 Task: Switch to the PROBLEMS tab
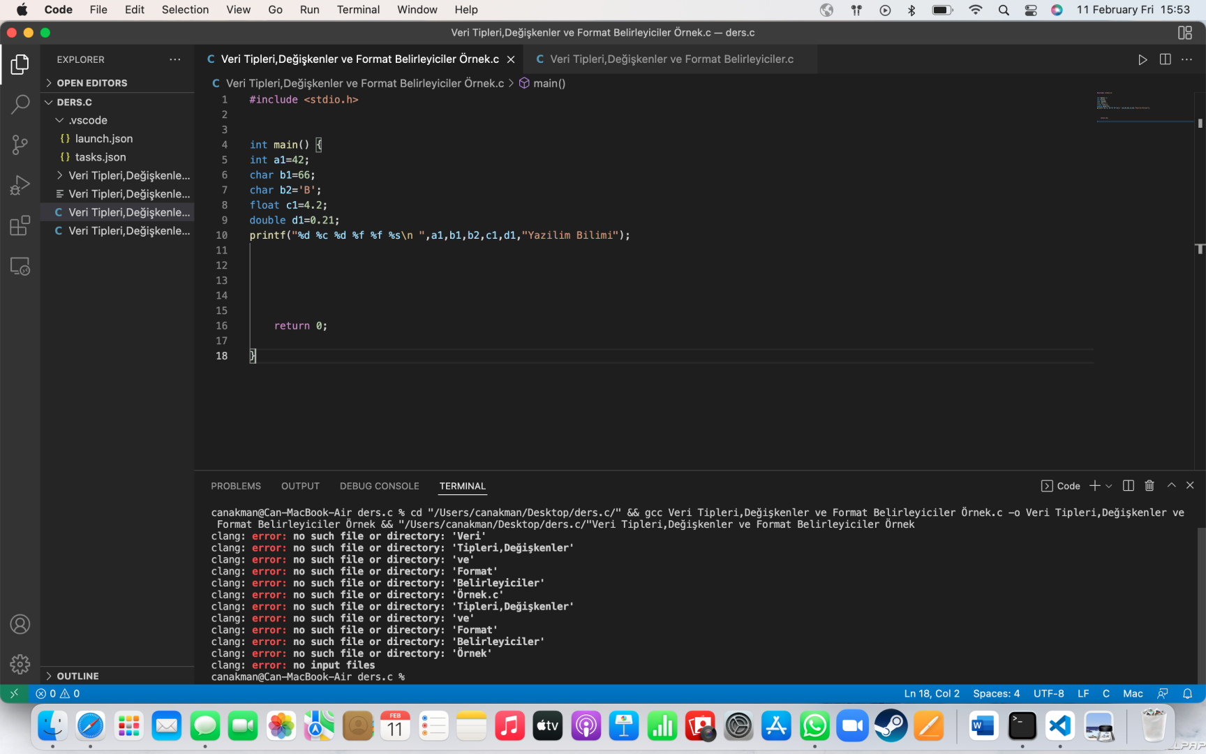pyautogui.click(x=236, y=486)
